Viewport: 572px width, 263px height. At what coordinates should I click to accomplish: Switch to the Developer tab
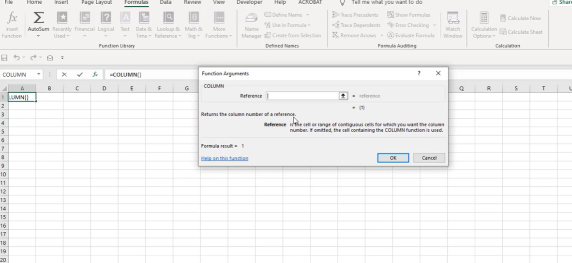point(250,2)
